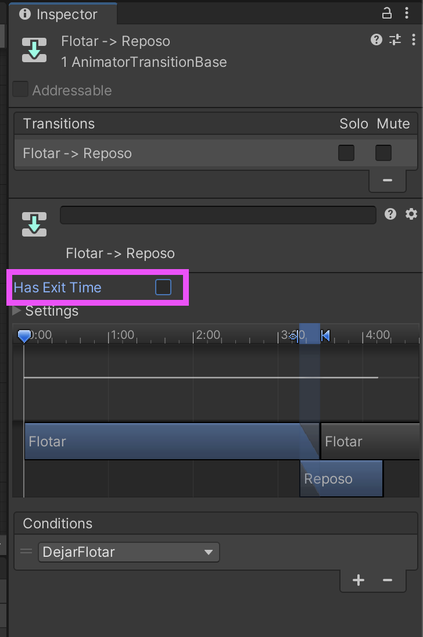Open the presets sliders icon in header
The image size is (423, 637).
[x=395, y=40]
